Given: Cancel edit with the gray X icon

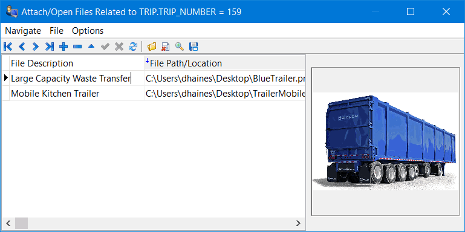Looking at the screenshot, I should coord(119,47).
